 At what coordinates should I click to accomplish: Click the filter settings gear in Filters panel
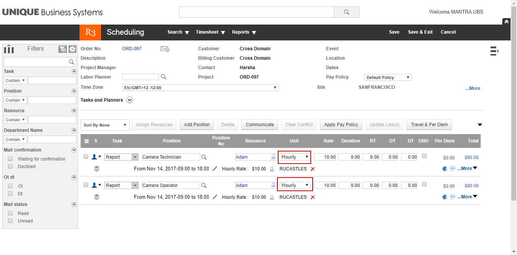click(72, 49)
